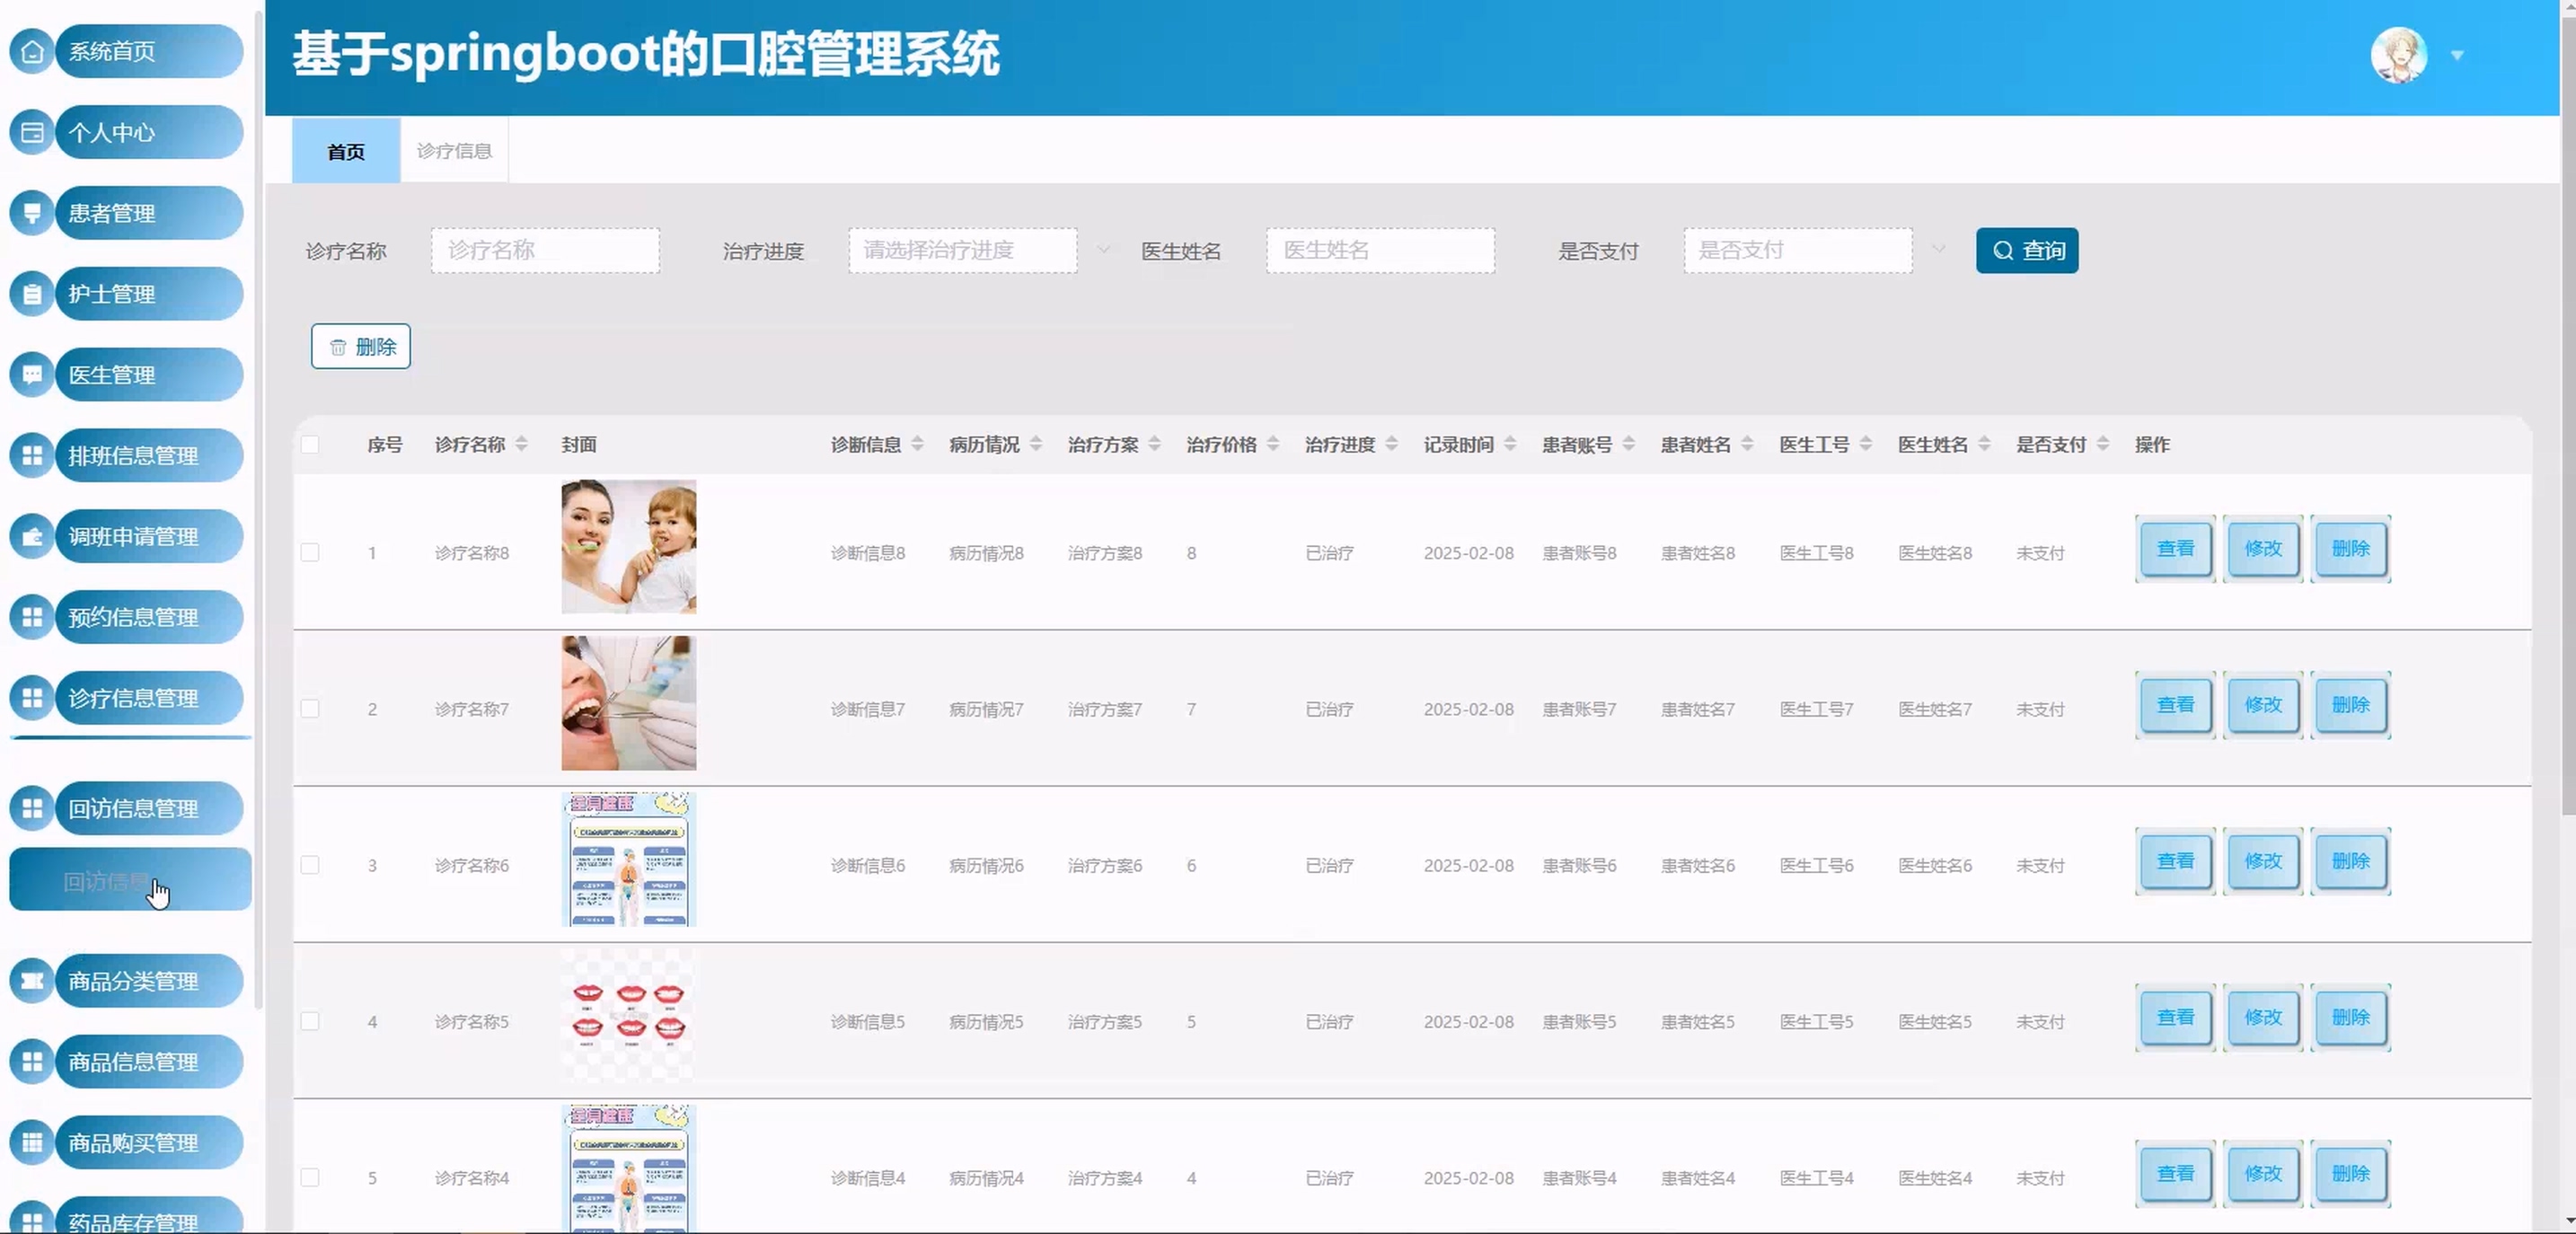
Task: Sort by 治疗价格 column arrows
Action: pyautogui.click(x=1273, y=444)
